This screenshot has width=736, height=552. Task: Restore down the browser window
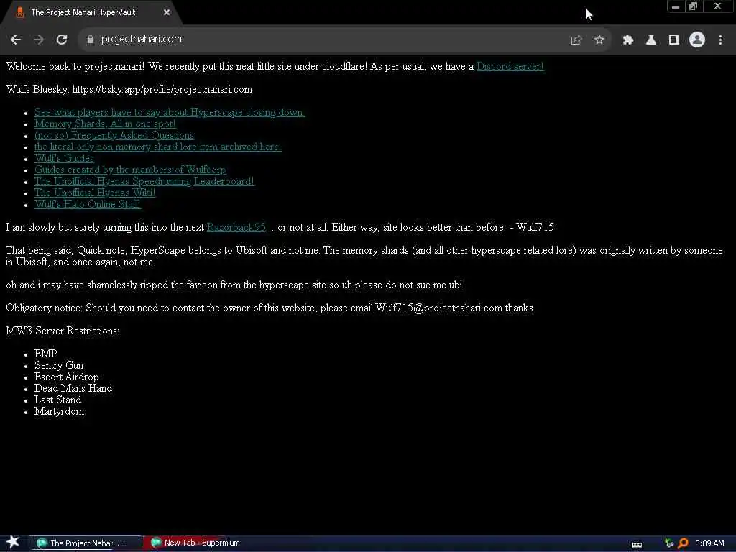coord(694,6)
